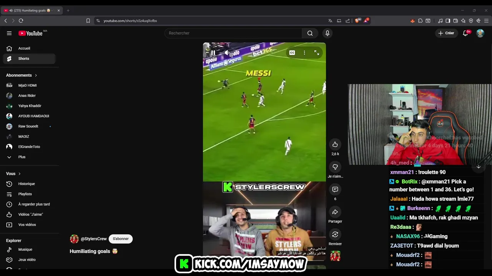Open site settings icon in address bar

coord(98,21)
